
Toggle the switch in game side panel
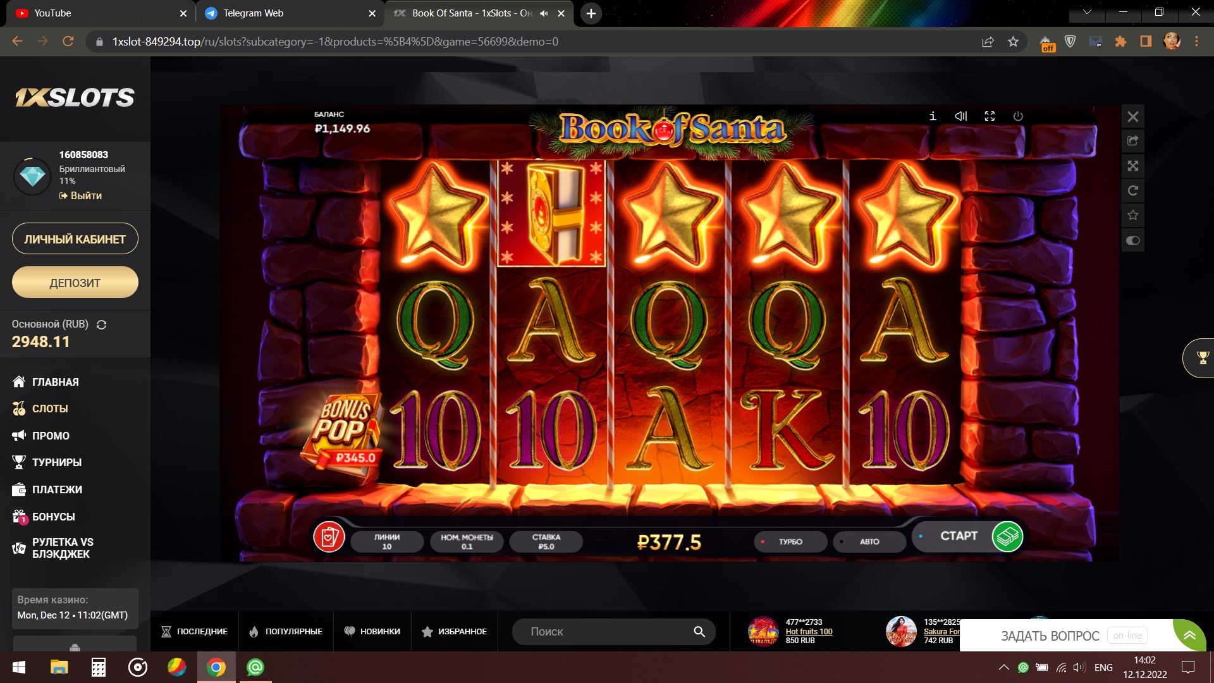[1133, 240]
